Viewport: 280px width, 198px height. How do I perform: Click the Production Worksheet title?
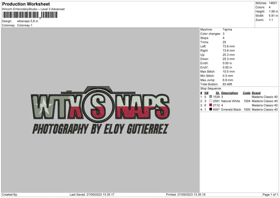pos(26,4)
